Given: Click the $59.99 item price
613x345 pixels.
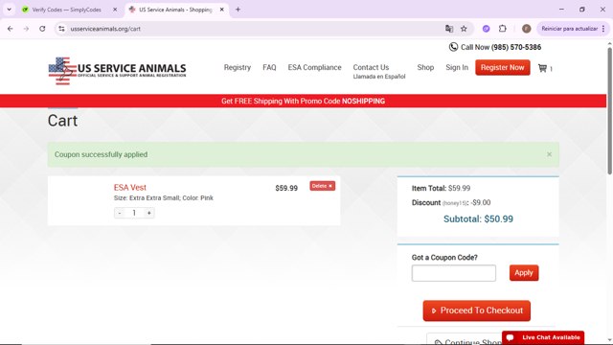Looking at the screenshot, I should 286,188.
